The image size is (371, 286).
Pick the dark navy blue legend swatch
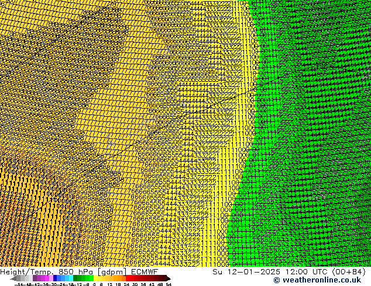[x=55, y=278]
